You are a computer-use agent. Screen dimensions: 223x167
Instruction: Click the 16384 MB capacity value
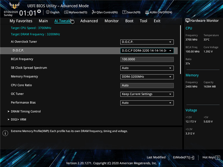point(210,87)
